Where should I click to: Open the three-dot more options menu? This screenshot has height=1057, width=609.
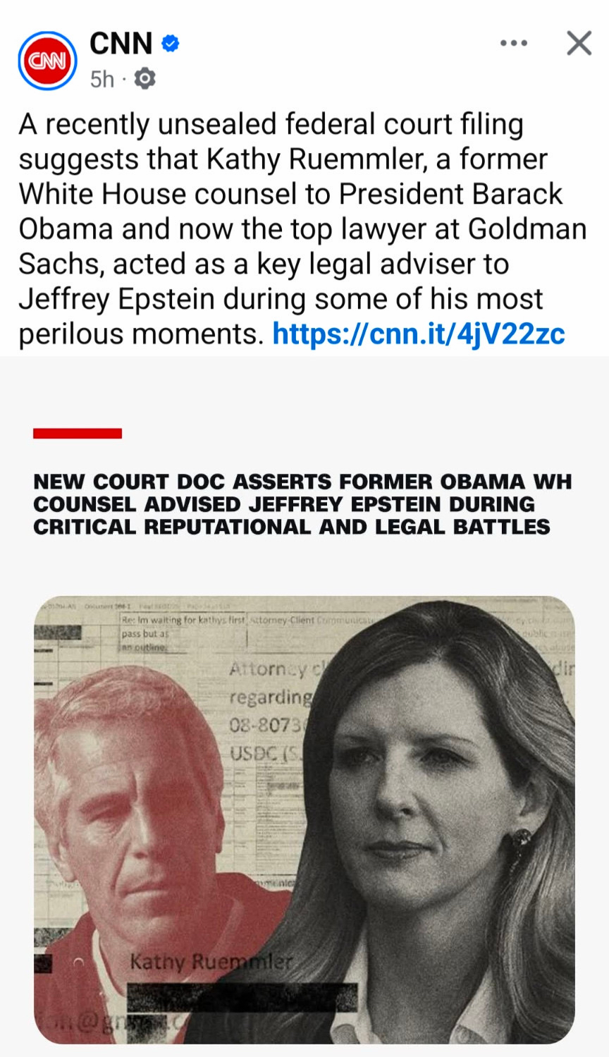click(x=513, y=44)
